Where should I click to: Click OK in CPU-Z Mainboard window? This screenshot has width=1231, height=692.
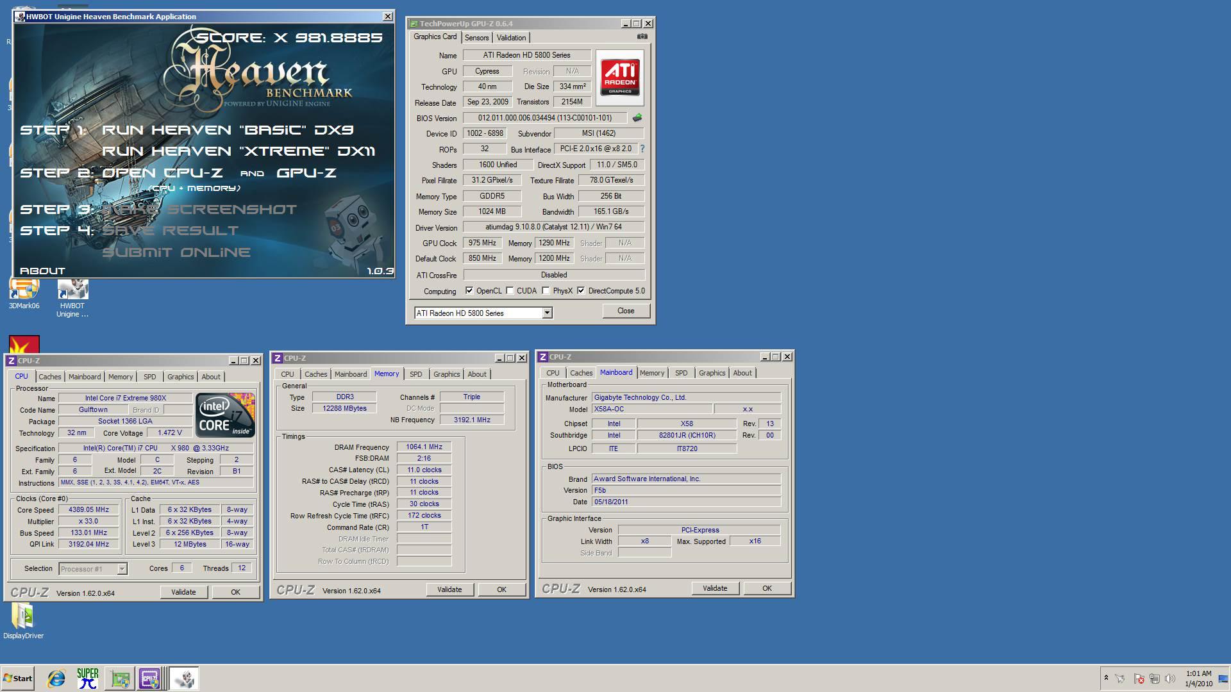pyautogui.click(x=767, y=588)
